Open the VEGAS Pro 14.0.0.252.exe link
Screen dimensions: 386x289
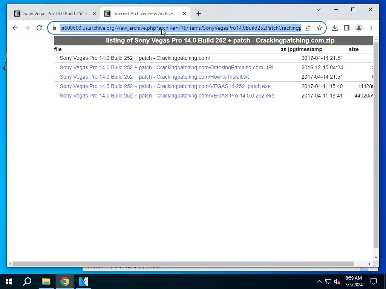[x=167, y=96]
